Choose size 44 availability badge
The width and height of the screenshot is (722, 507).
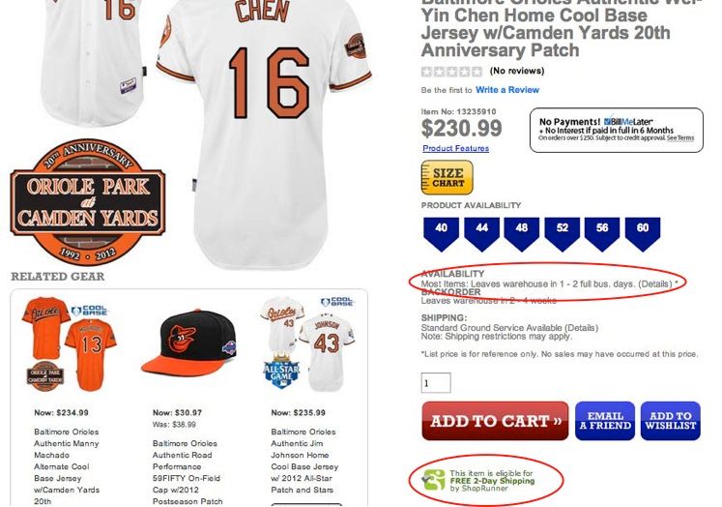(x=481, y=234)
